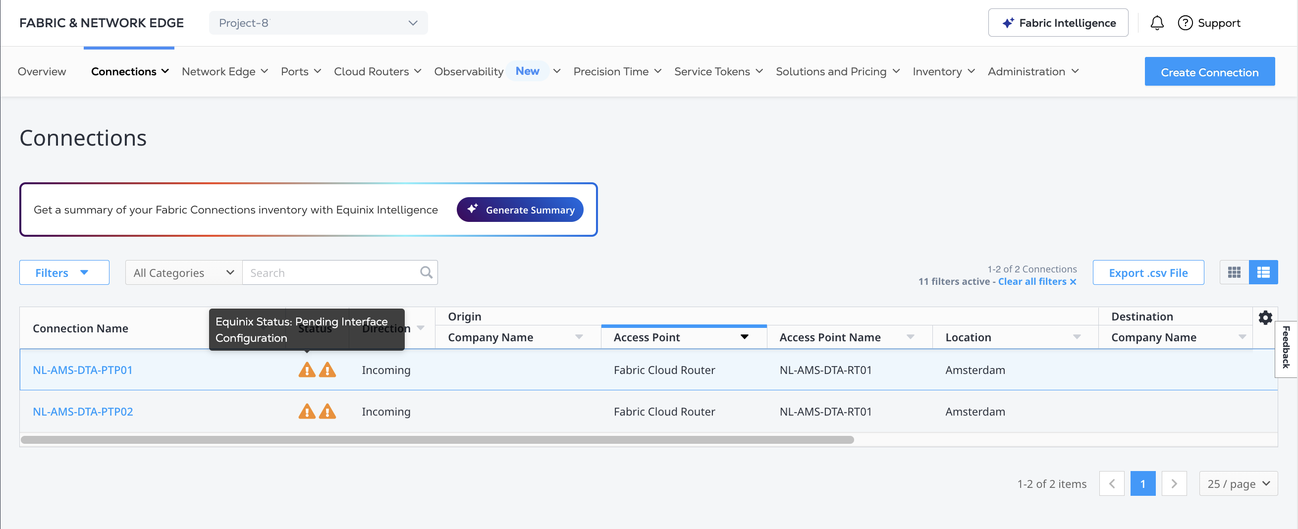
Task: Click the Access Point column filter arrow
Action: (x=744, y=337)
